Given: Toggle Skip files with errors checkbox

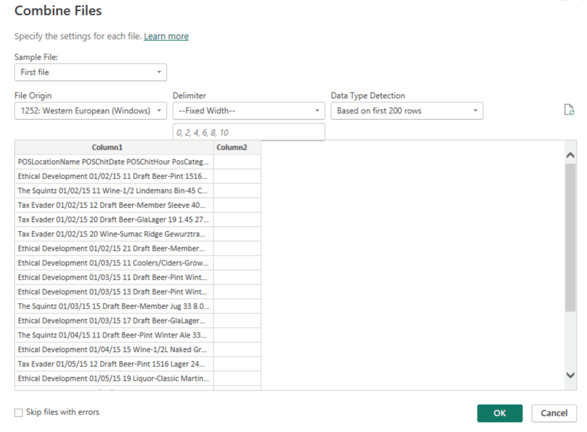Looking at the screenshot, I should (19, 413).
